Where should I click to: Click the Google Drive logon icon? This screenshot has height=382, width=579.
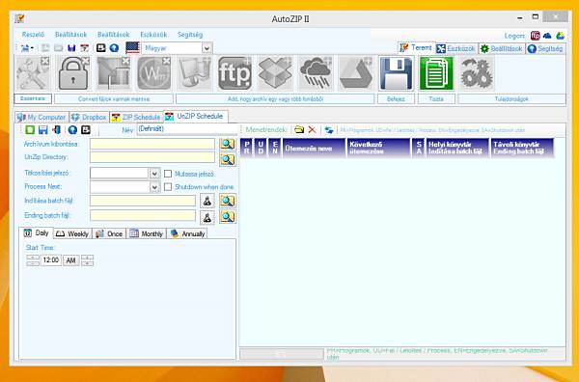pos(560,36)
